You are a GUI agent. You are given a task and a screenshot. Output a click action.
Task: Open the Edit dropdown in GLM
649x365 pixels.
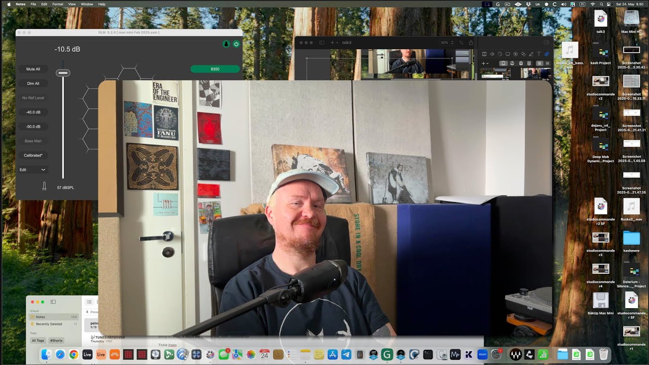pyautogui.click(x=33, y=170)
